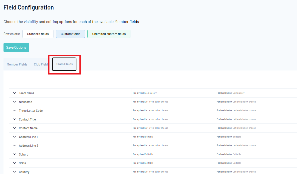Expand the Team Name row chevron
The width and height of the screenshot is (297, 174).
[x=14, y=93]
